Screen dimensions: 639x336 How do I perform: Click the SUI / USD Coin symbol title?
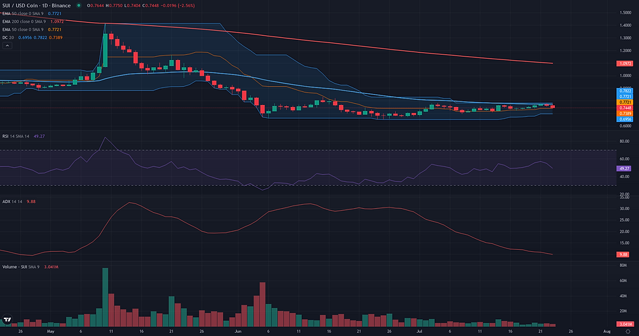click(x=37, y=6)
